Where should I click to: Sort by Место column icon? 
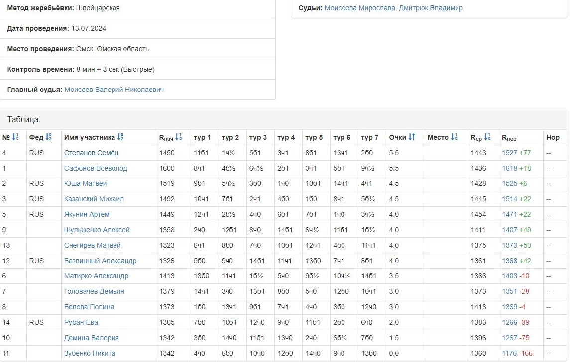pyautogui.click(x=454, y=137)
